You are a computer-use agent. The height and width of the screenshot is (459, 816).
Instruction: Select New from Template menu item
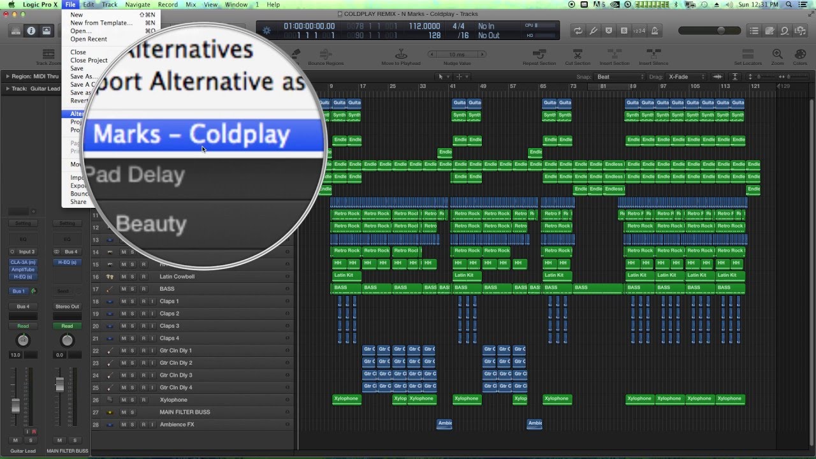(x=101, y=23)
